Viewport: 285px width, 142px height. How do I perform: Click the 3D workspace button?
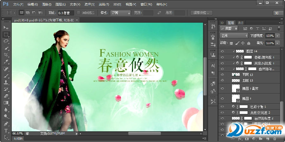click(x=276, y=13)
